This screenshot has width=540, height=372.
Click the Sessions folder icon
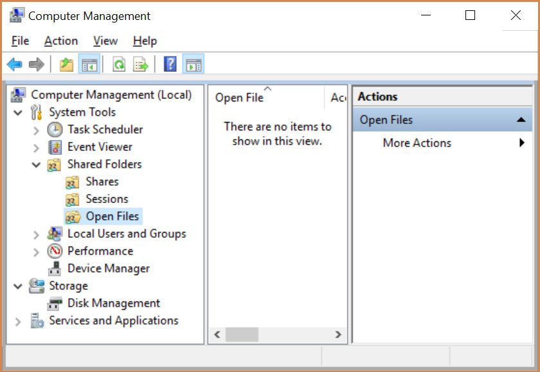click(72, 200)
